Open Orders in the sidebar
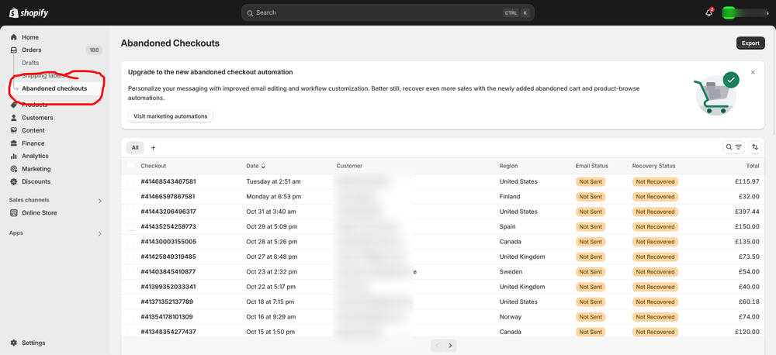Image resolution: width=776 pixels, height=355 pixels. pyautogui.click(x=32, y=50)
